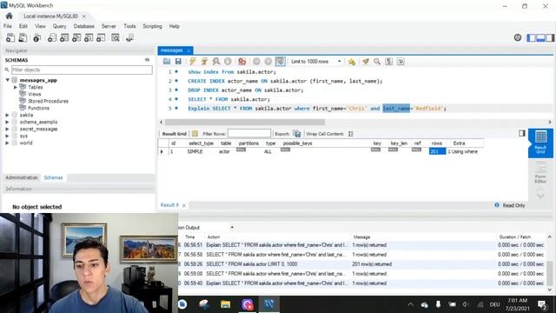Toggle the stop-on-error red icon

pos(242,62)
